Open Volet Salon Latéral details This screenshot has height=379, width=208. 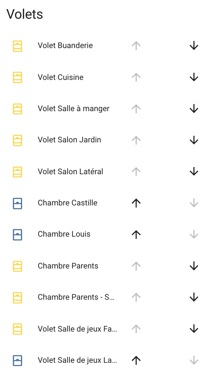[70, 171]
